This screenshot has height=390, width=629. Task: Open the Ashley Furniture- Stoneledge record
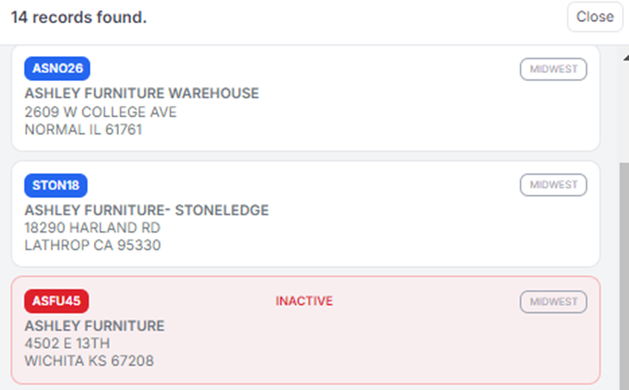click(146, 210)
